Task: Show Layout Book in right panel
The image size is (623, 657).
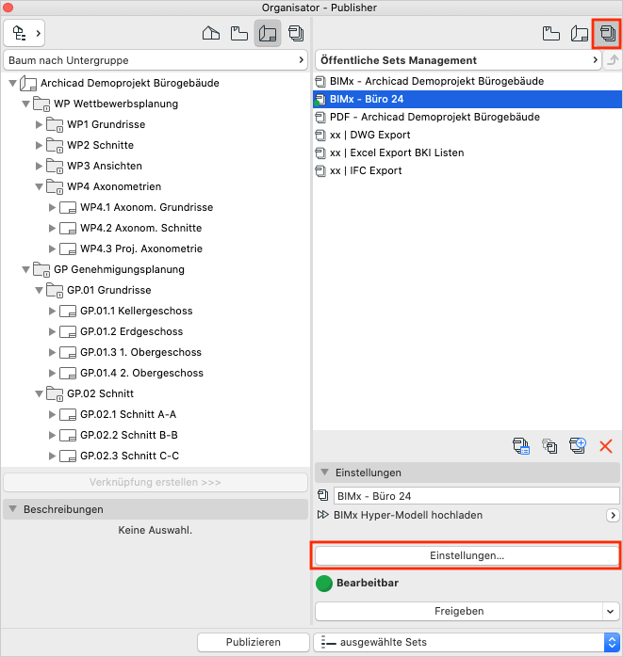Action: [x=579, y=33]
